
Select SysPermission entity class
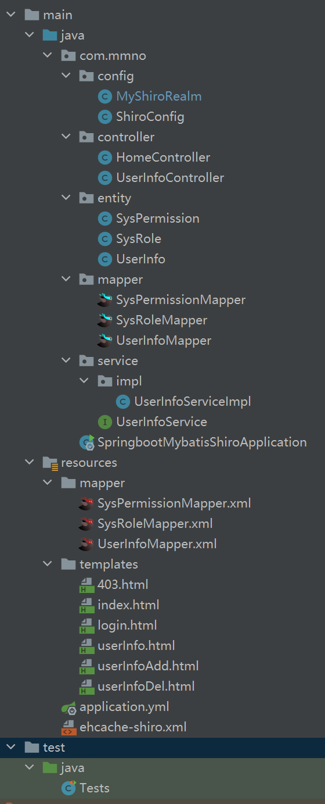158,219
